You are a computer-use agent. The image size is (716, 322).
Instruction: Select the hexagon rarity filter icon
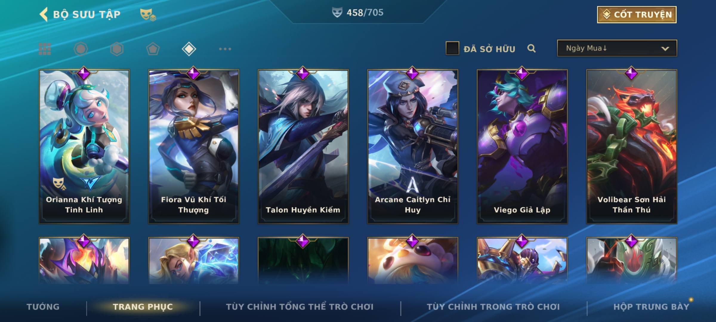[x=117, y=49]
